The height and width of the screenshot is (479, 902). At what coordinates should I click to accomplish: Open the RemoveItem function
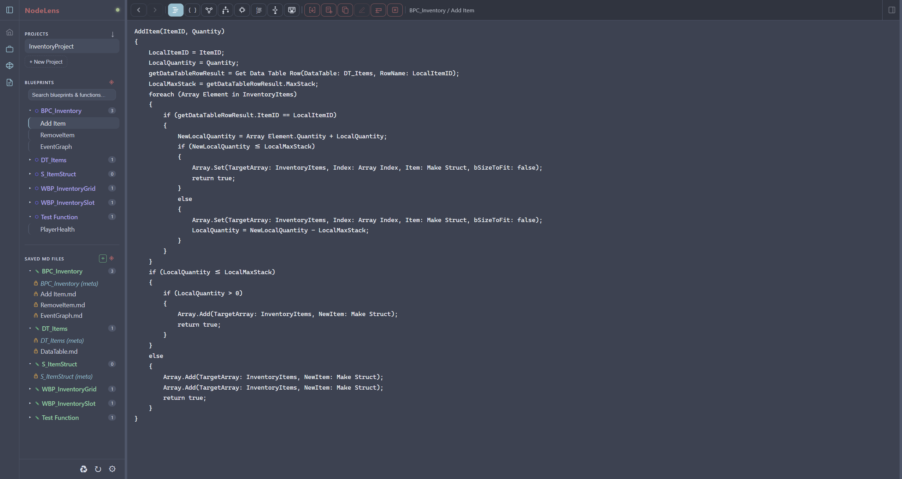coord(74,135)
